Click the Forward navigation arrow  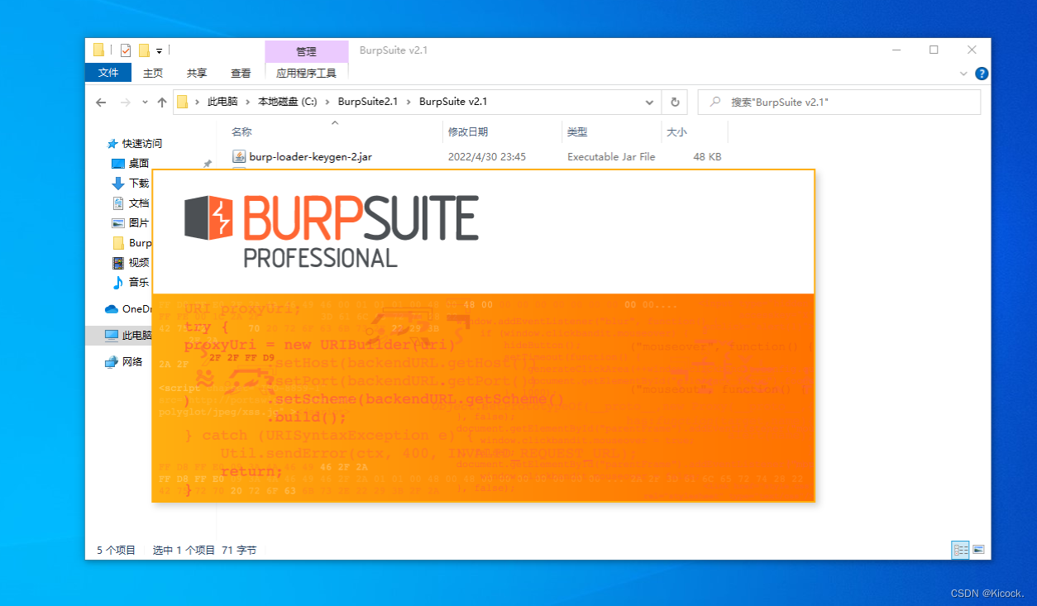click(125, 103)
